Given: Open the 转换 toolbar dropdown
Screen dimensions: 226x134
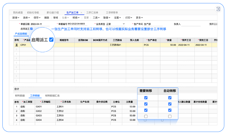Looking at the screenshot, I should click(76, 18).
